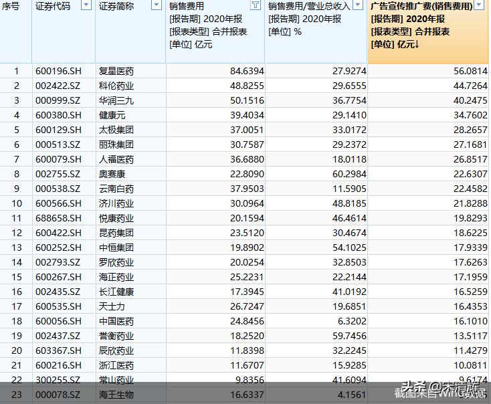Screen dimensions: 491x404
Task: Select cell 奥赛康
Action: coord(112,174)
